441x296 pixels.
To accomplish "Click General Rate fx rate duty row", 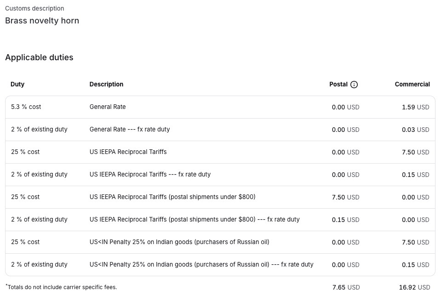I will pyautogui.click(x=130, y=130).
